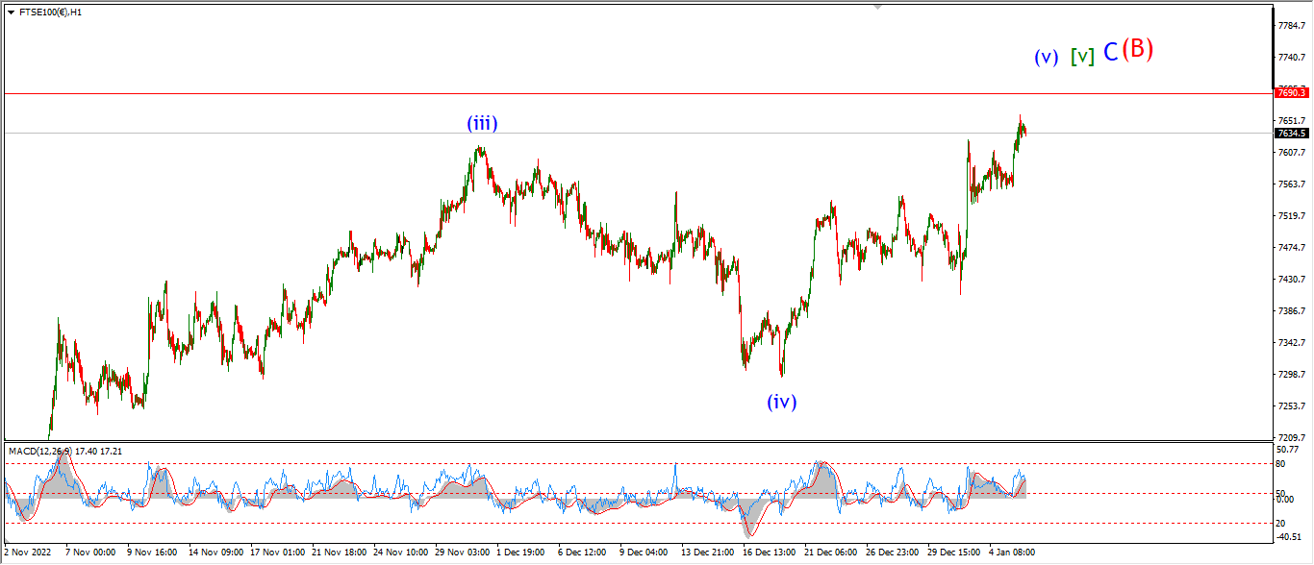Click the gray chart shift triangle marker
Viewport: 1314px width, 565px height.
(x=877, y=7)
